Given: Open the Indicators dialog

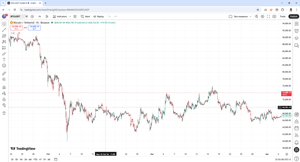Looking at the screenshot, I should [60, 16].
